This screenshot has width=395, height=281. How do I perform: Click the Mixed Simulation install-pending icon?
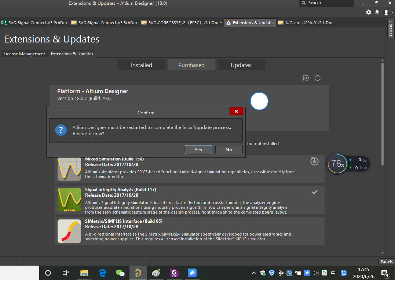click(314, 161)
